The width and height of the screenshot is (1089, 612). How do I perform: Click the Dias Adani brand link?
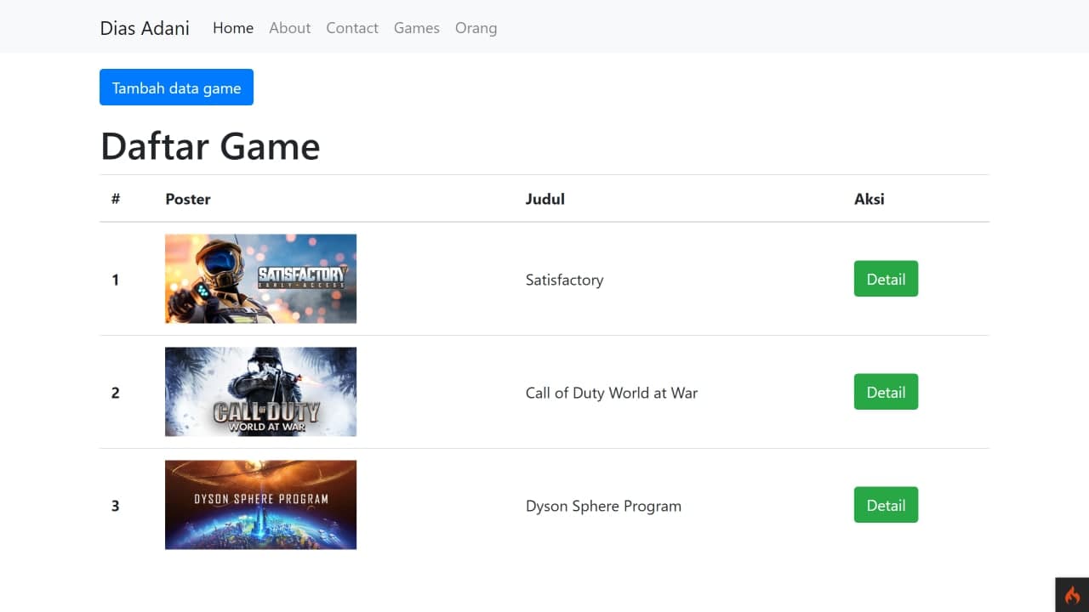point(145,28)
